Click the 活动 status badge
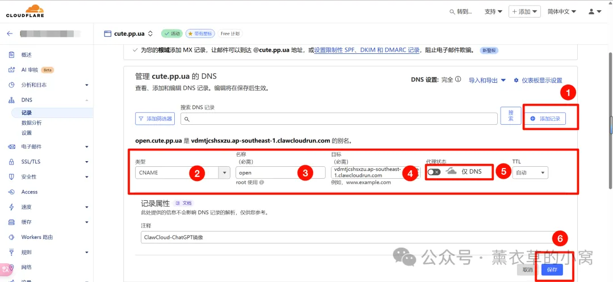613x282 pixels. pyautogui.click(x=172, y=33)
